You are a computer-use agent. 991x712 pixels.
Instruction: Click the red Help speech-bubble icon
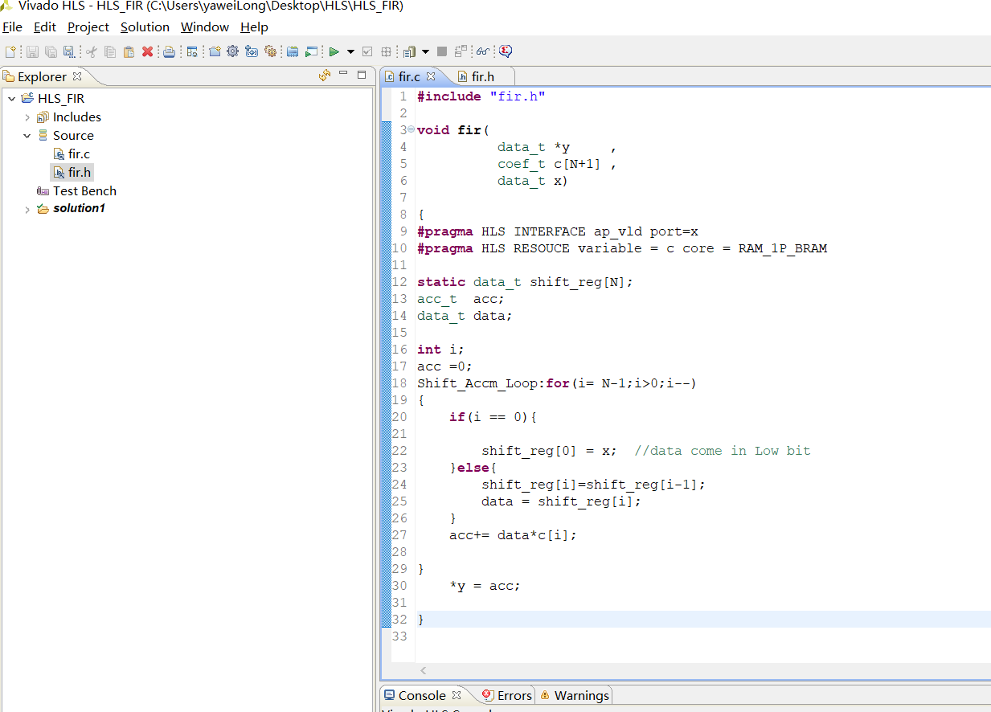coord(506,51)
